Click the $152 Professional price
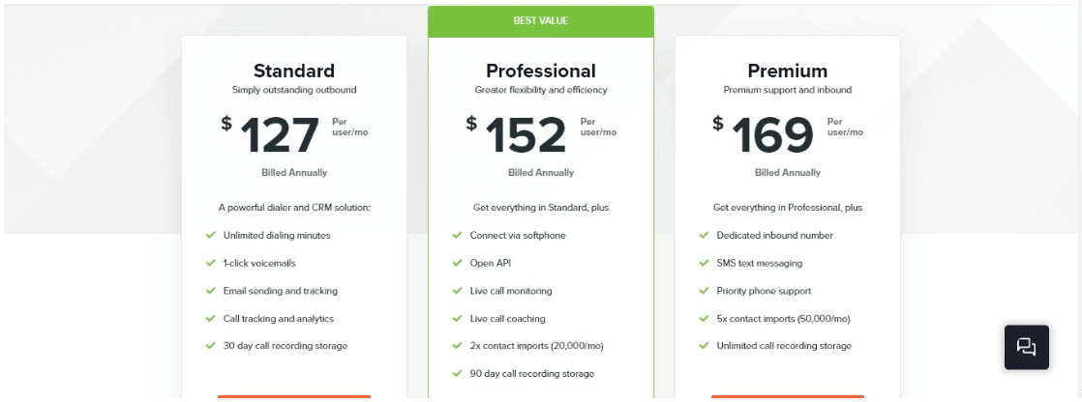 [x=516, y=134]
